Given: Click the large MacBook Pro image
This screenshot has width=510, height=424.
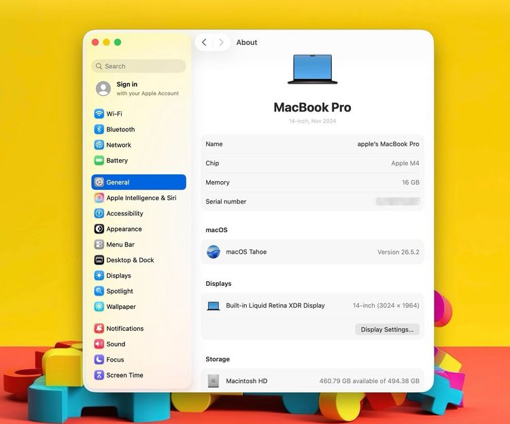Looking at the screenshot, I should tap(313, 69).
